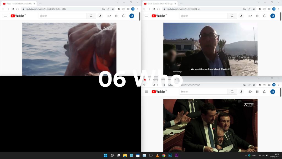This screenshot has width=282, height=159.
Task: Open Chrome profile M in Greek Islanders window toolbar
Action: pyautogui.click(x=274, y=9)
